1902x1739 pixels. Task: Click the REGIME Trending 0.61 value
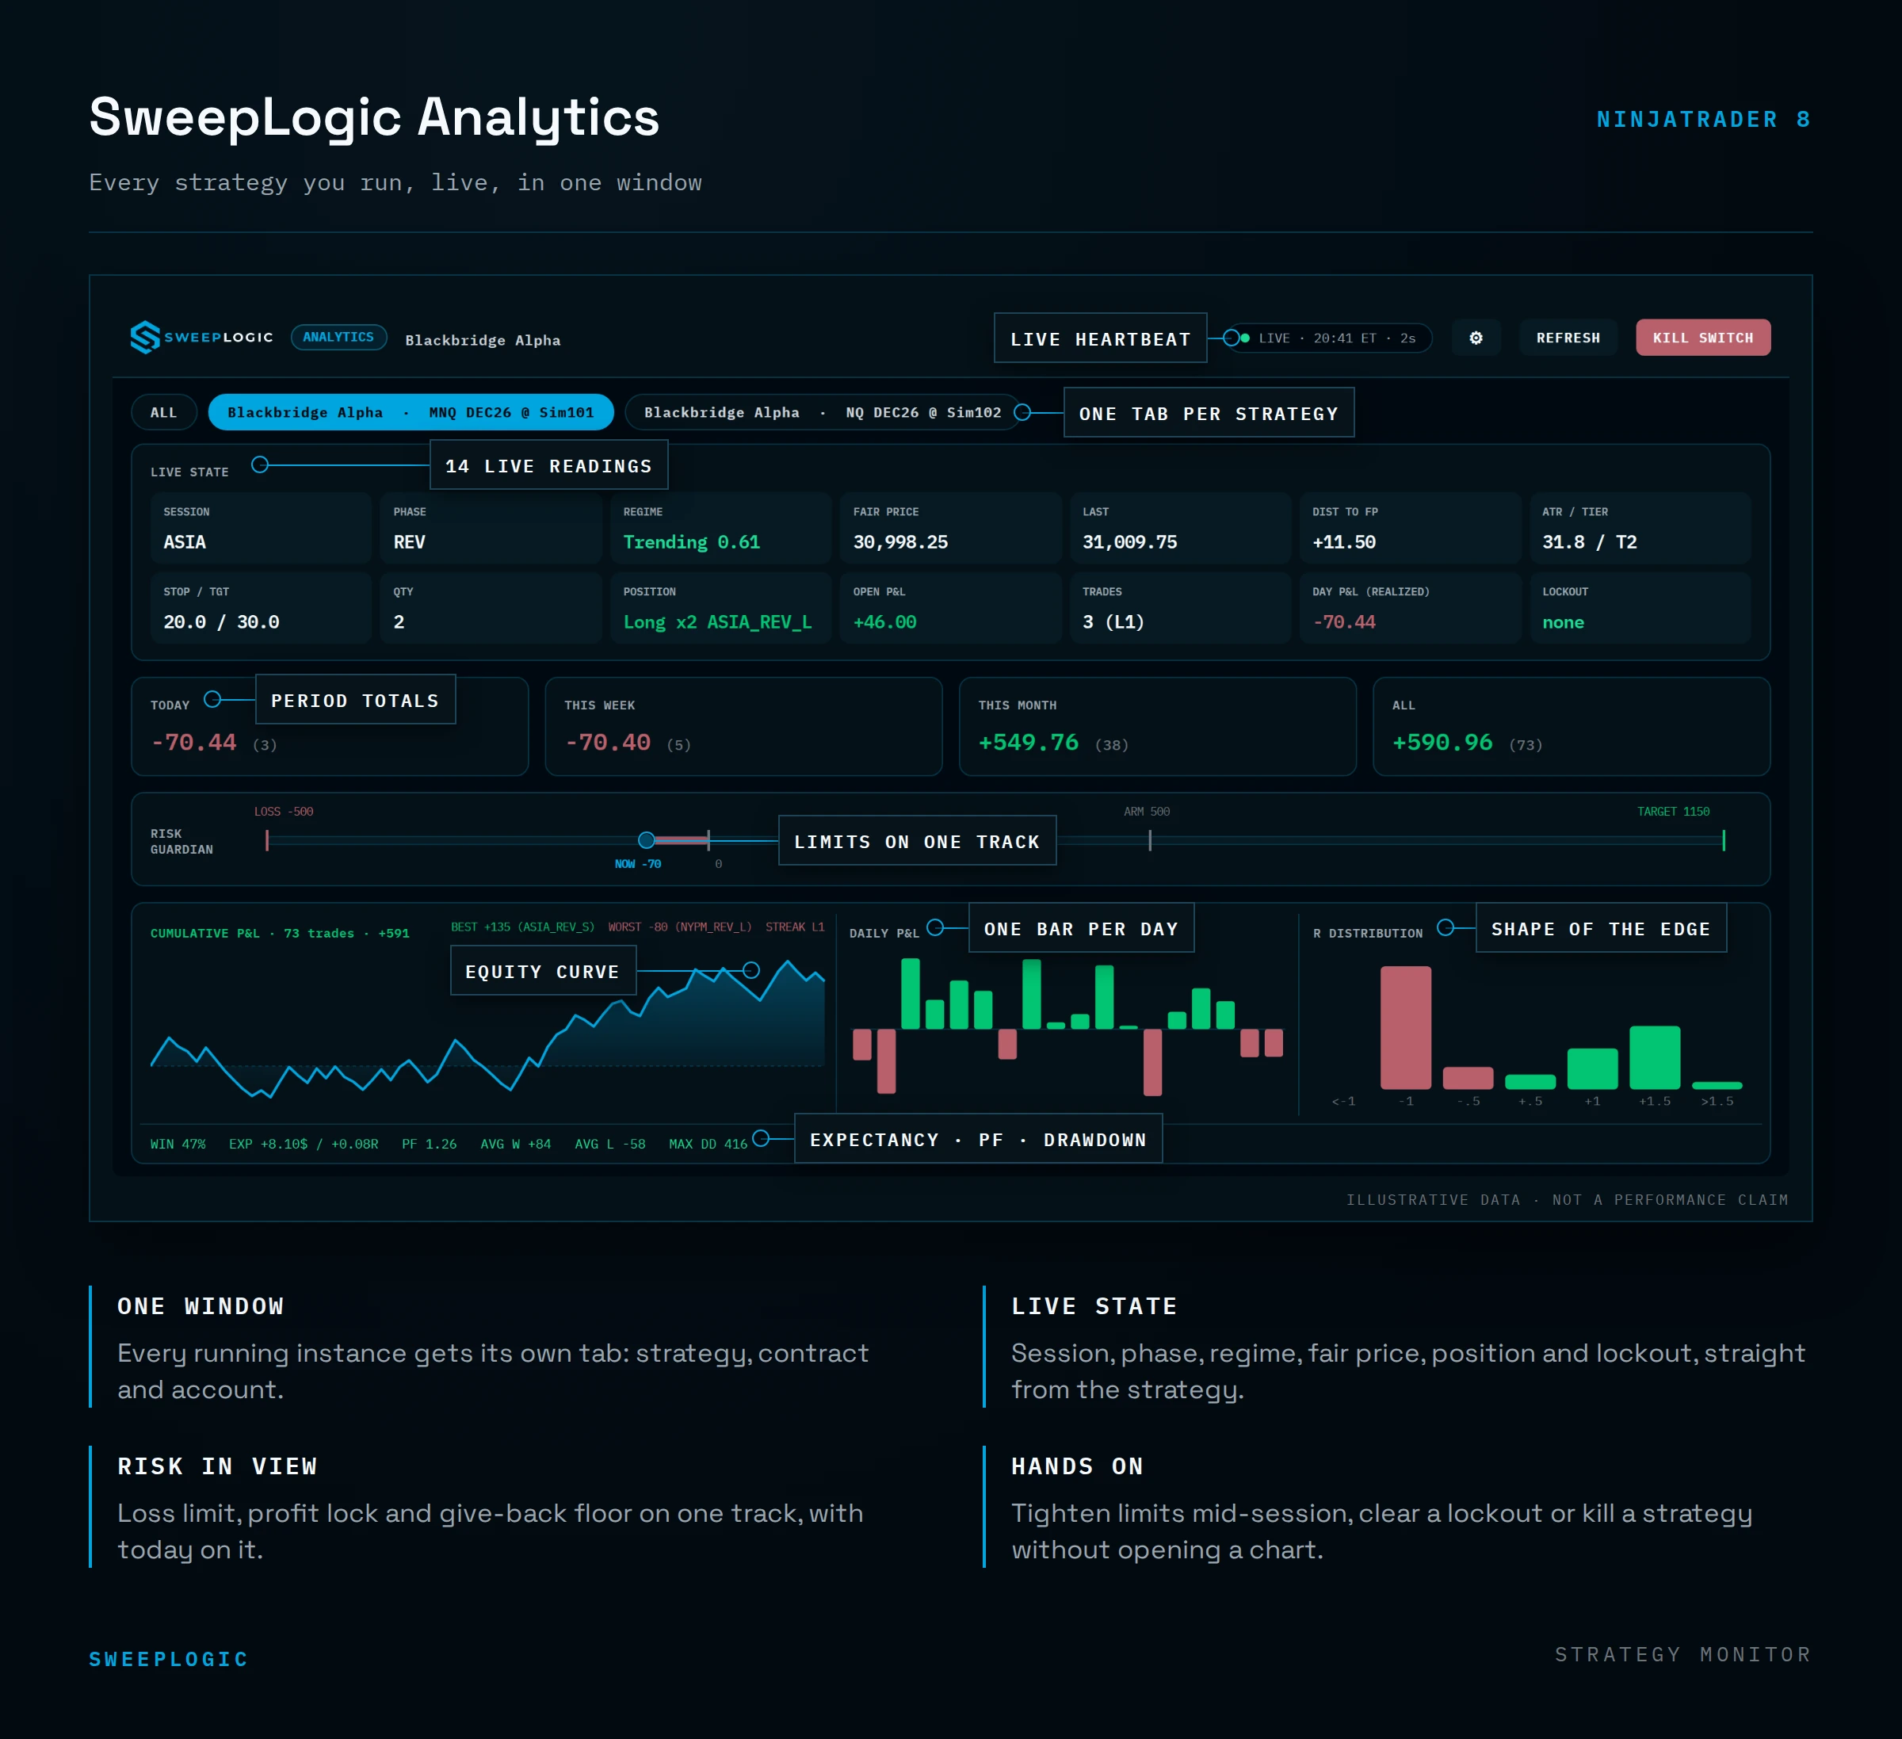coord(692,541)
